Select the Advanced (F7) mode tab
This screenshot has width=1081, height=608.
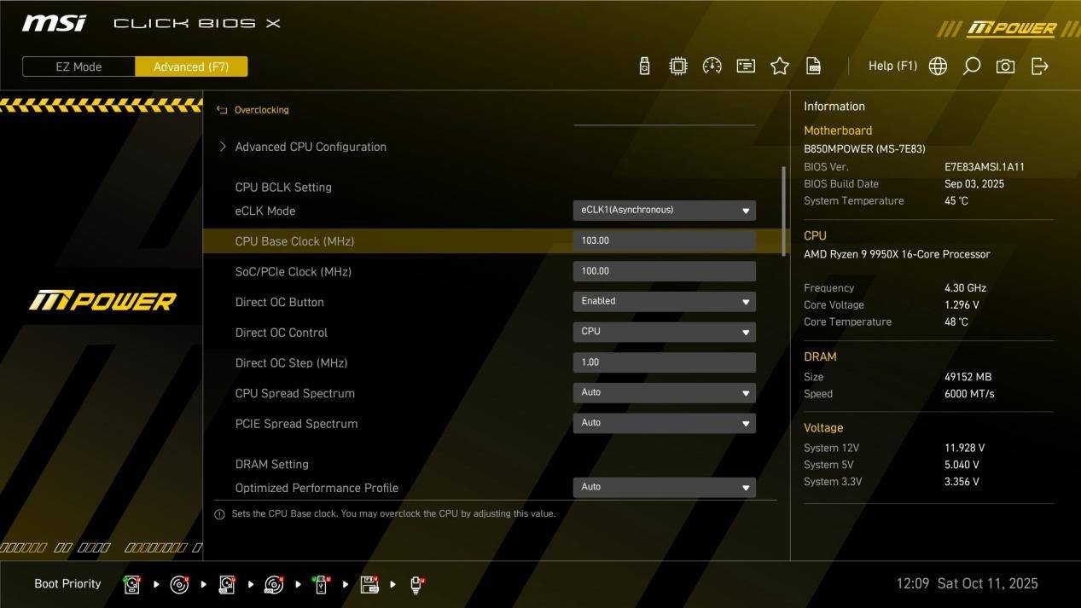[x=191, y=67]
